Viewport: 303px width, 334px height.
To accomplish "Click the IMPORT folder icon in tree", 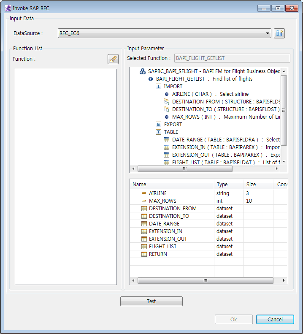I will click(159, 87).
